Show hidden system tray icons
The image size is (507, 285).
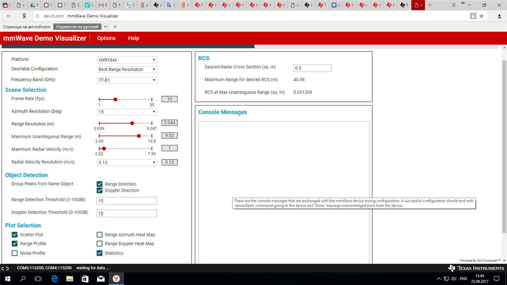coord(439,279)
